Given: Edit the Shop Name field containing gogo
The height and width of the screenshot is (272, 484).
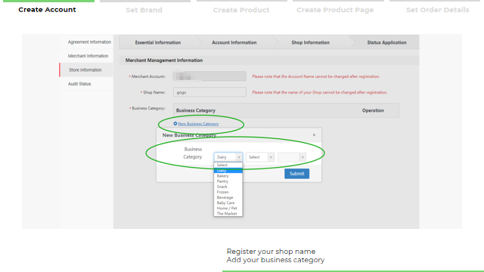Looking at the screenshot, I should (209, 92).
